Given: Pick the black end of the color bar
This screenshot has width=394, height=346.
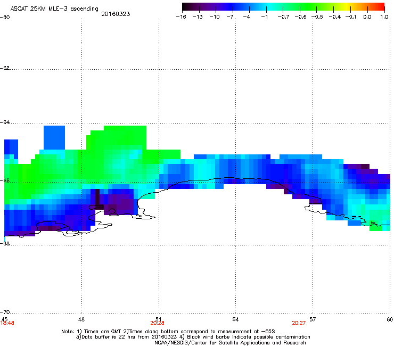Looking at the screenshot, I should coord(185,7).
